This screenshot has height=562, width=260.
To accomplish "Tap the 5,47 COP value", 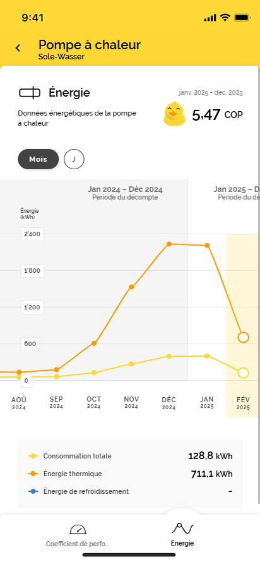I will tap(217, 115).
